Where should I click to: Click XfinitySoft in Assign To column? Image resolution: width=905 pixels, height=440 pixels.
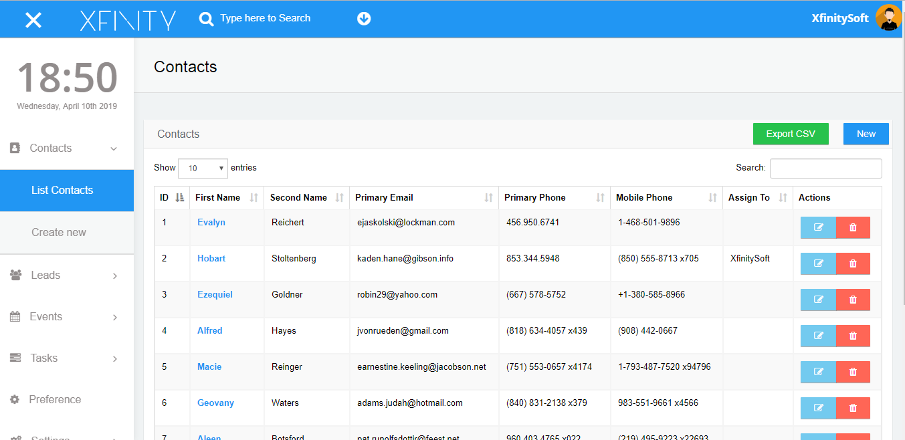[750, 259]
